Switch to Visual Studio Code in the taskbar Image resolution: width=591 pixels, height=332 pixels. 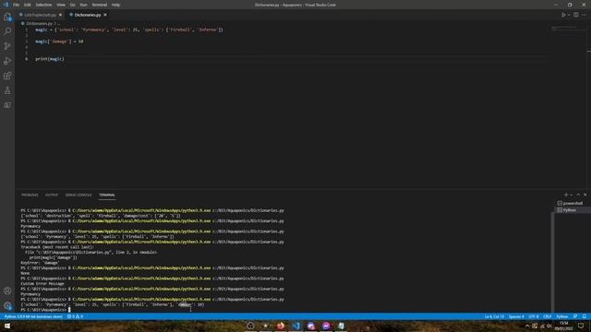tap(295, 326)
